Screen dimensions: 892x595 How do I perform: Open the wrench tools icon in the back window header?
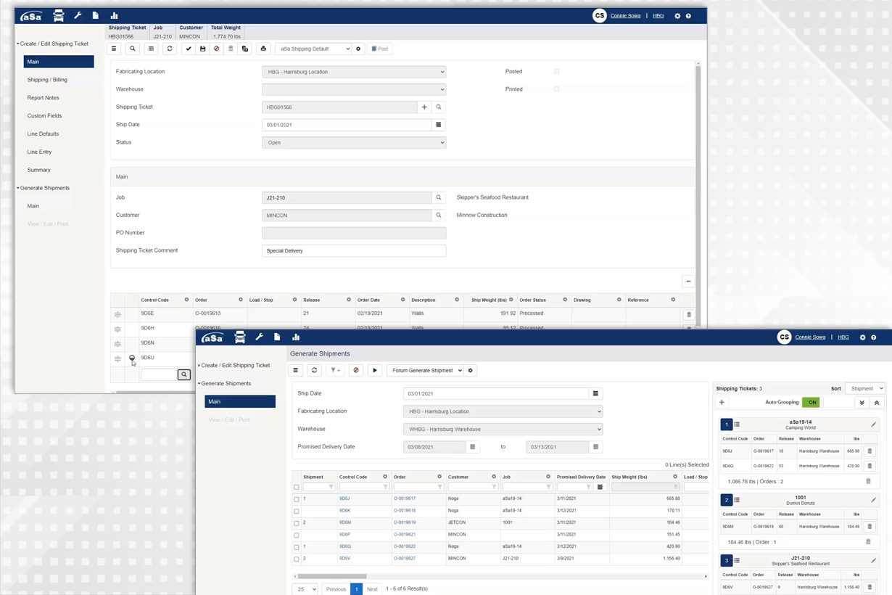pyautogui.click(x=78, y=15)
